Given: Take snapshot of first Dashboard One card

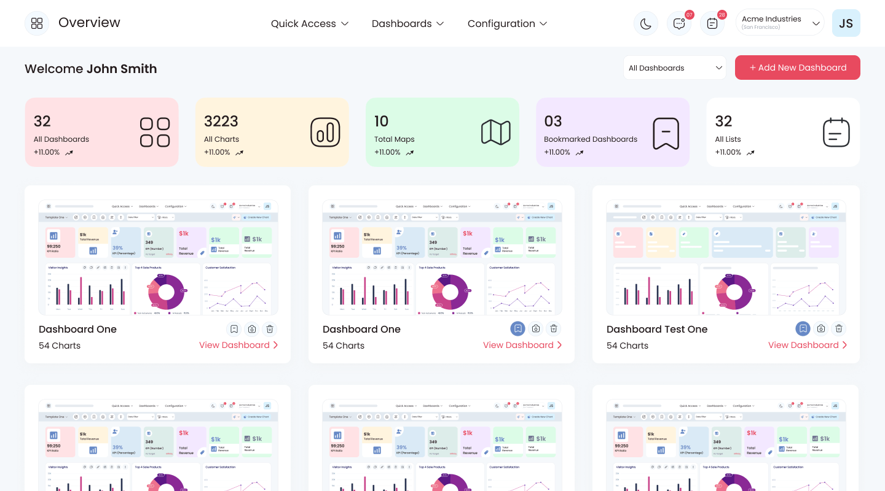Looking at the screenshot, I should click(x=252, y=329).
